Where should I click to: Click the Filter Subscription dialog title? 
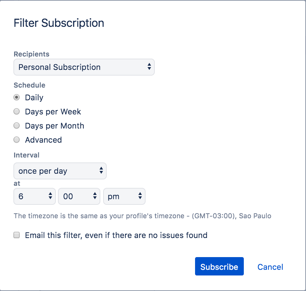tap(59, 23)
